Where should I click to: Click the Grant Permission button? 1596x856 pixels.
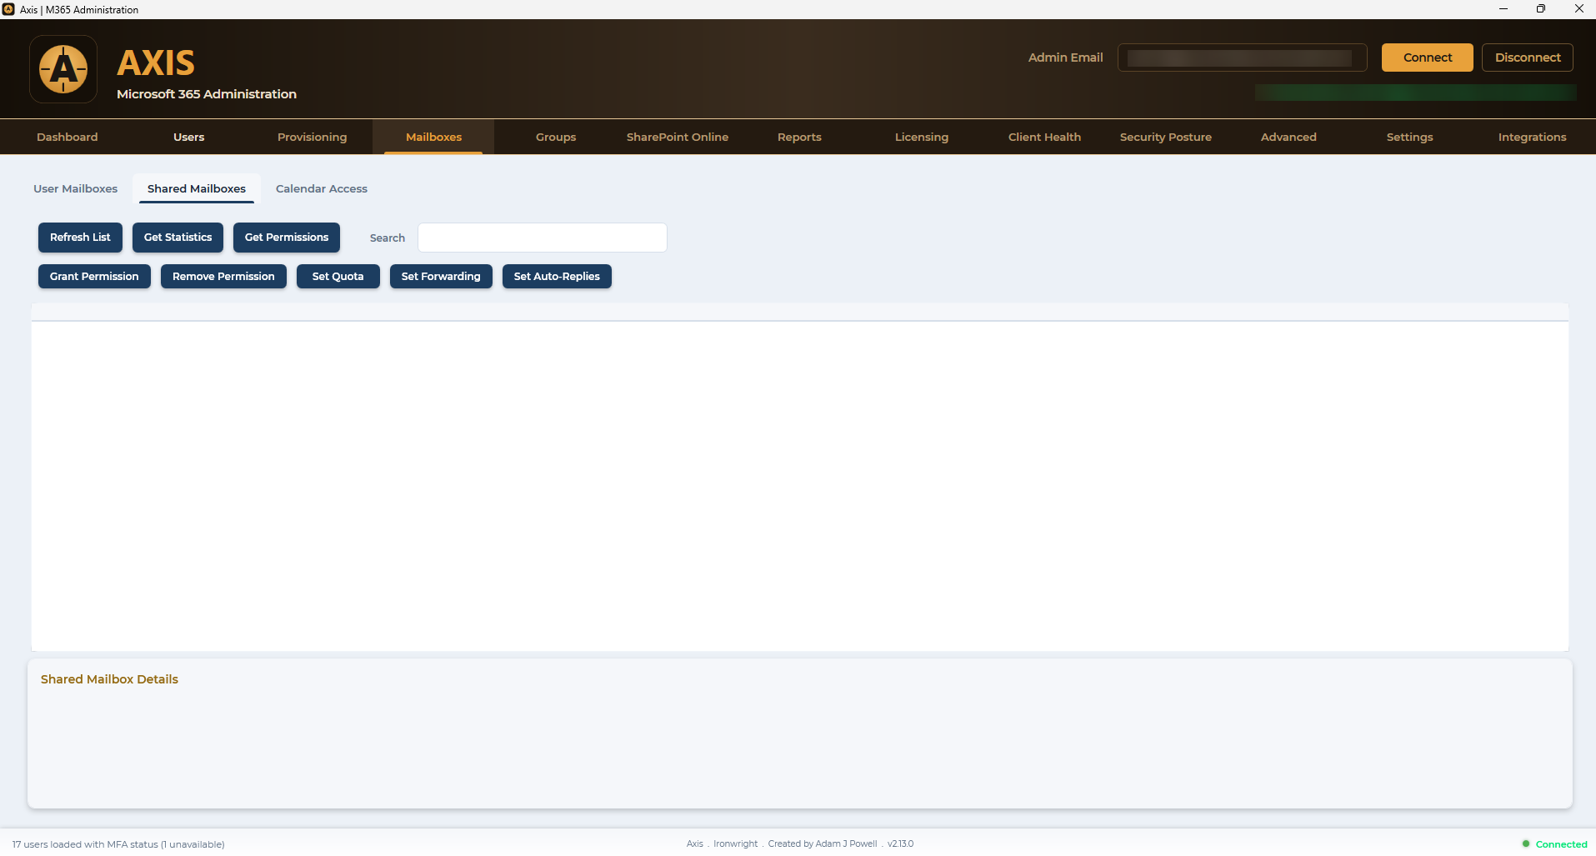(x=94, y=276)
